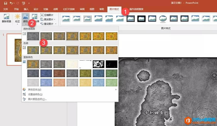
Task: Switch to the 动画 ribbon tab
Action: 55,9
